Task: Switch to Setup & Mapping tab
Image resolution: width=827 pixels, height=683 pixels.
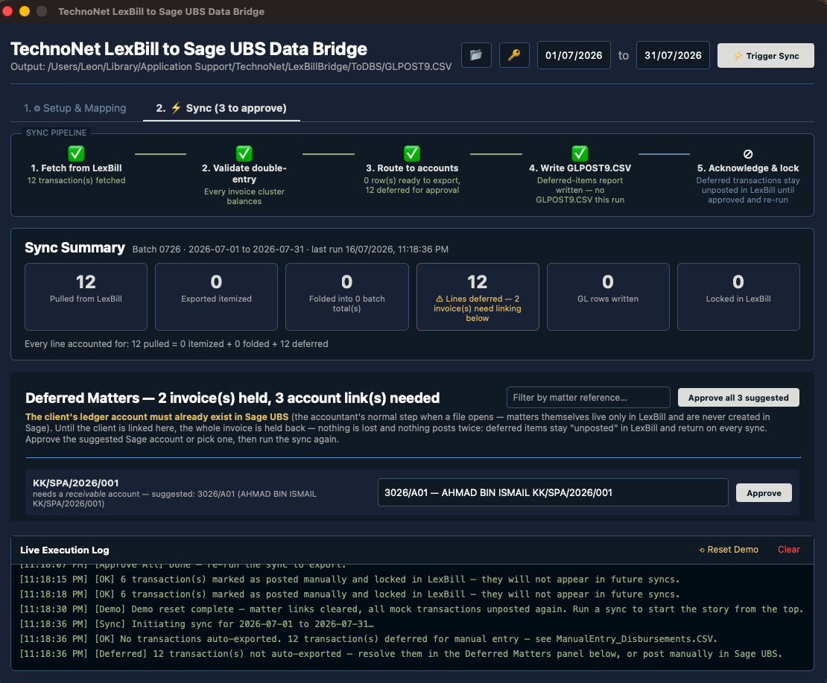Action: [x=75, y=108]
